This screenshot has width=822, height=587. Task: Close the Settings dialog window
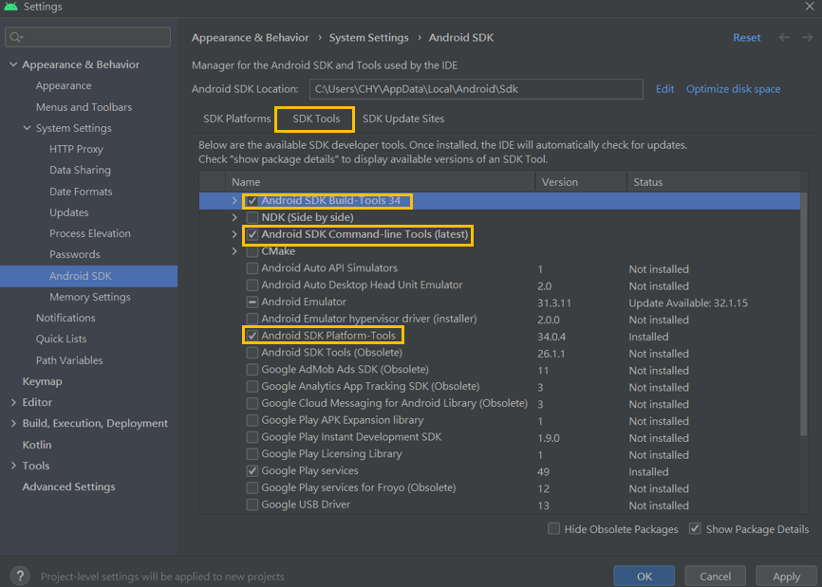[x=810, y=7]
